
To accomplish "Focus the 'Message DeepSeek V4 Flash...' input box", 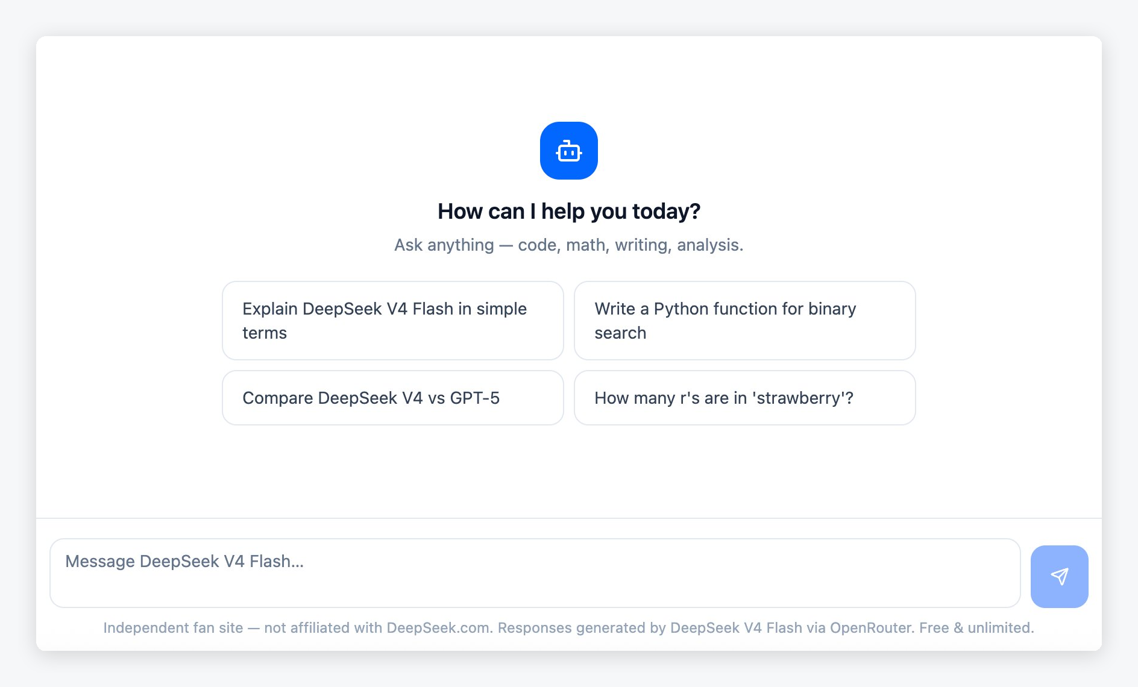I will pyautogui.click(x=535, y=573).
